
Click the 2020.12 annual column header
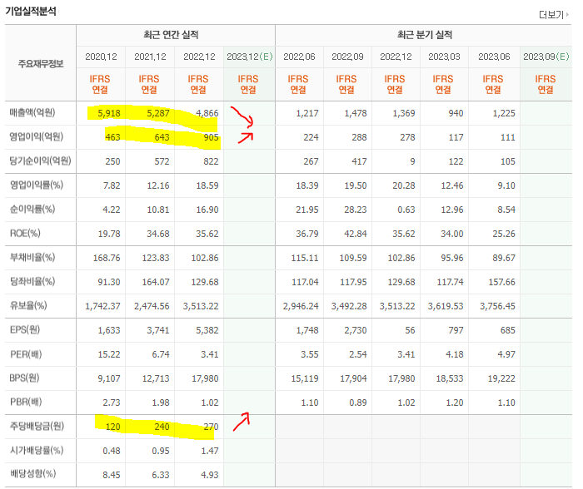pyautogui.click(x=101, y=57)
